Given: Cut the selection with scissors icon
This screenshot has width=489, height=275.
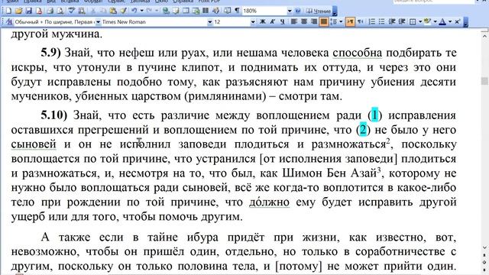Looking at the screenshot, I should pyautogui.click(x=93, y=11).
